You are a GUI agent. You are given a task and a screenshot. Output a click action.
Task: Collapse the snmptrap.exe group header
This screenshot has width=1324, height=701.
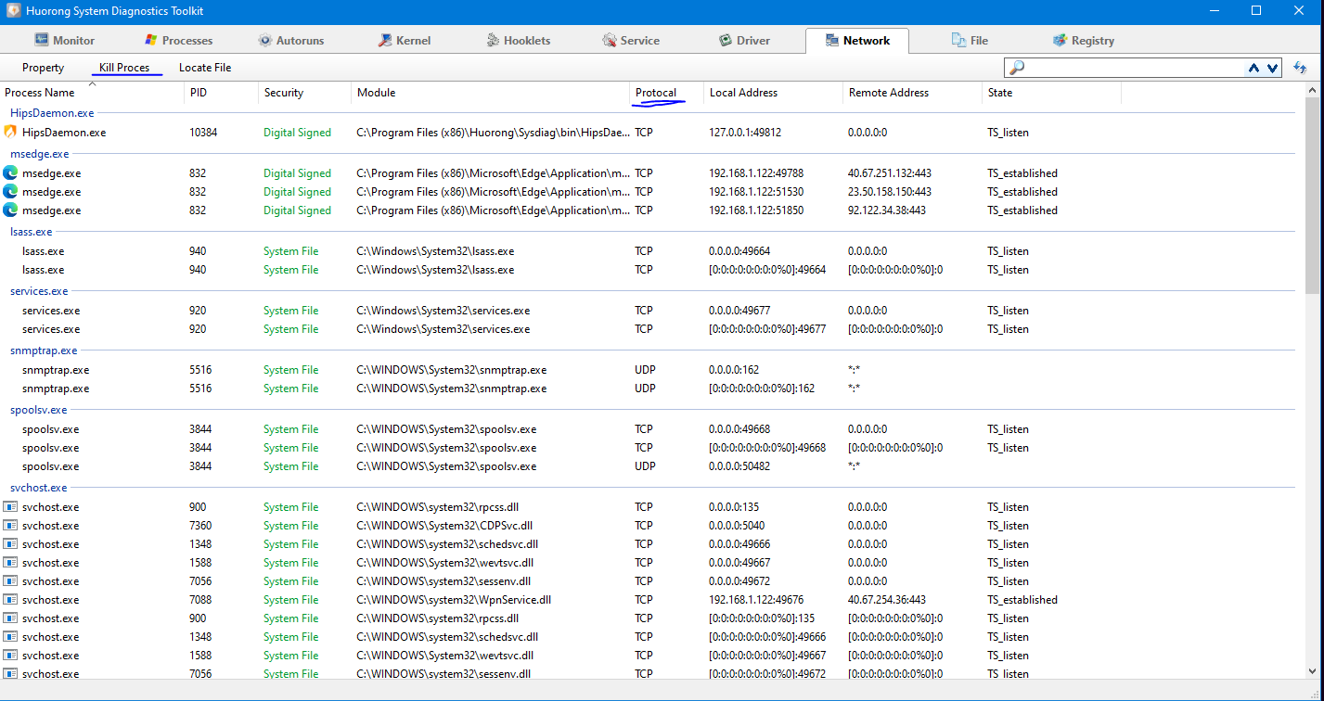pyautogui.click(x=44, y=350)
